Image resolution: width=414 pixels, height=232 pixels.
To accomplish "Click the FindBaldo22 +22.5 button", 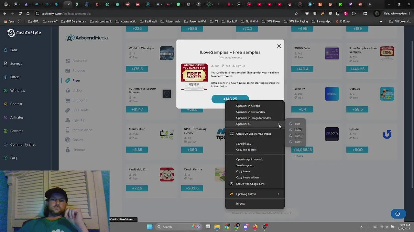I will point(137,188).
